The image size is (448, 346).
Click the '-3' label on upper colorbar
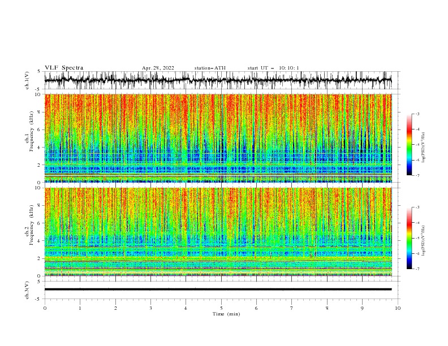(417, 114)
